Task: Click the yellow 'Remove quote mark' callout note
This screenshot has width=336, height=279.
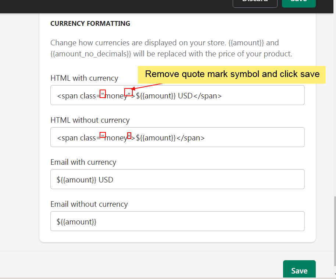Action: [232, 74]
